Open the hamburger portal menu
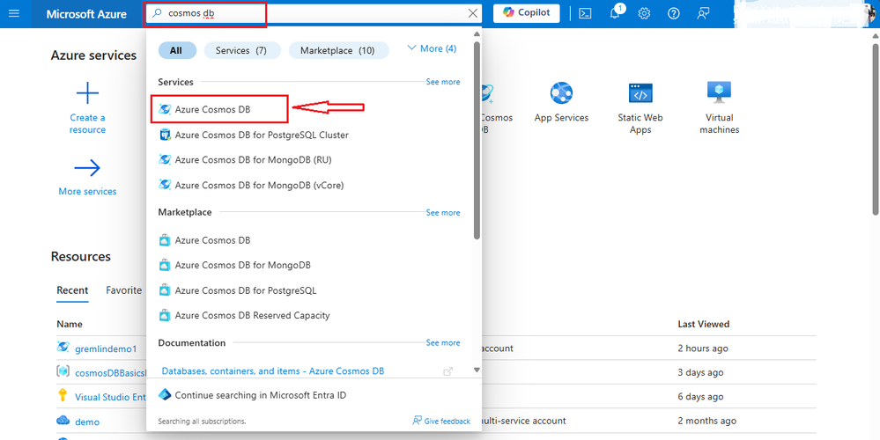This screenshot has height=440, width=880. [x=14, y=13]
